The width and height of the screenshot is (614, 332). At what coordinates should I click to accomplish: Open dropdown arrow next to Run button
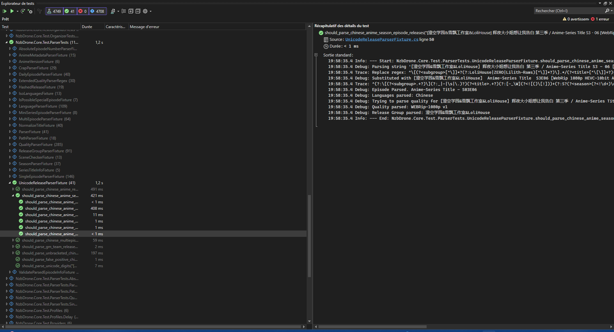tap(17, 11)
